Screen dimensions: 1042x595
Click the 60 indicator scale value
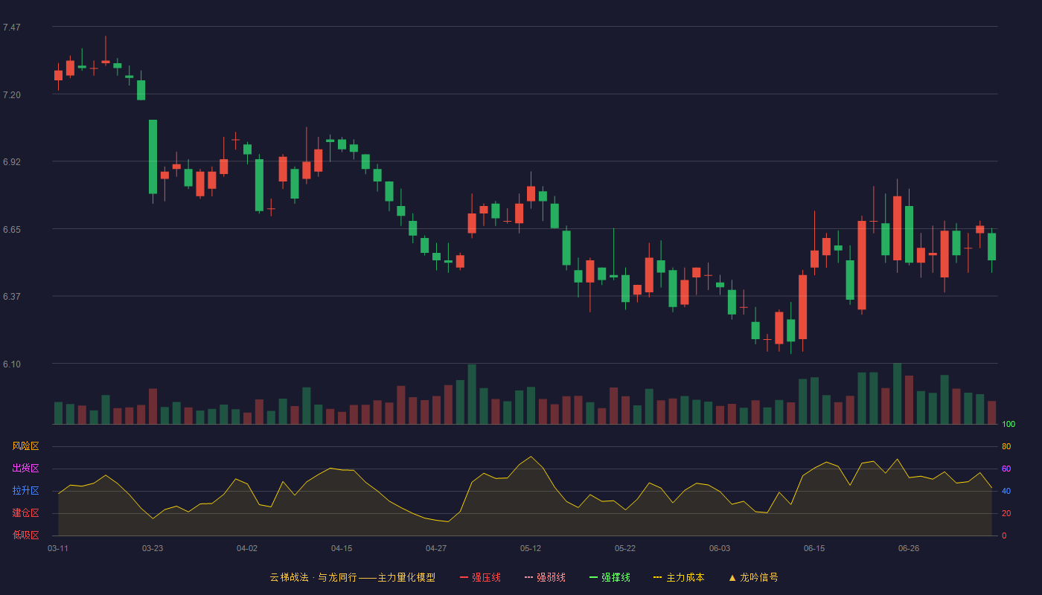coord(1006,469)
